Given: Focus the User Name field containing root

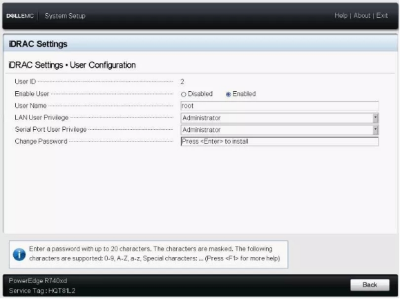Looking at the screenshot, I should coord(280,106).
